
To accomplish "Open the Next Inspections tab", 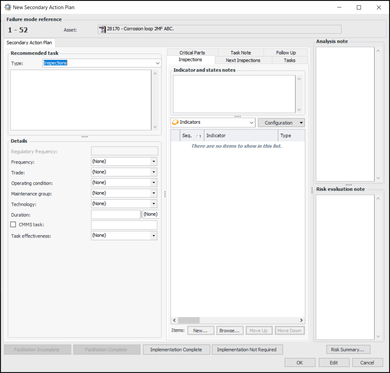I will coord(243,60).
